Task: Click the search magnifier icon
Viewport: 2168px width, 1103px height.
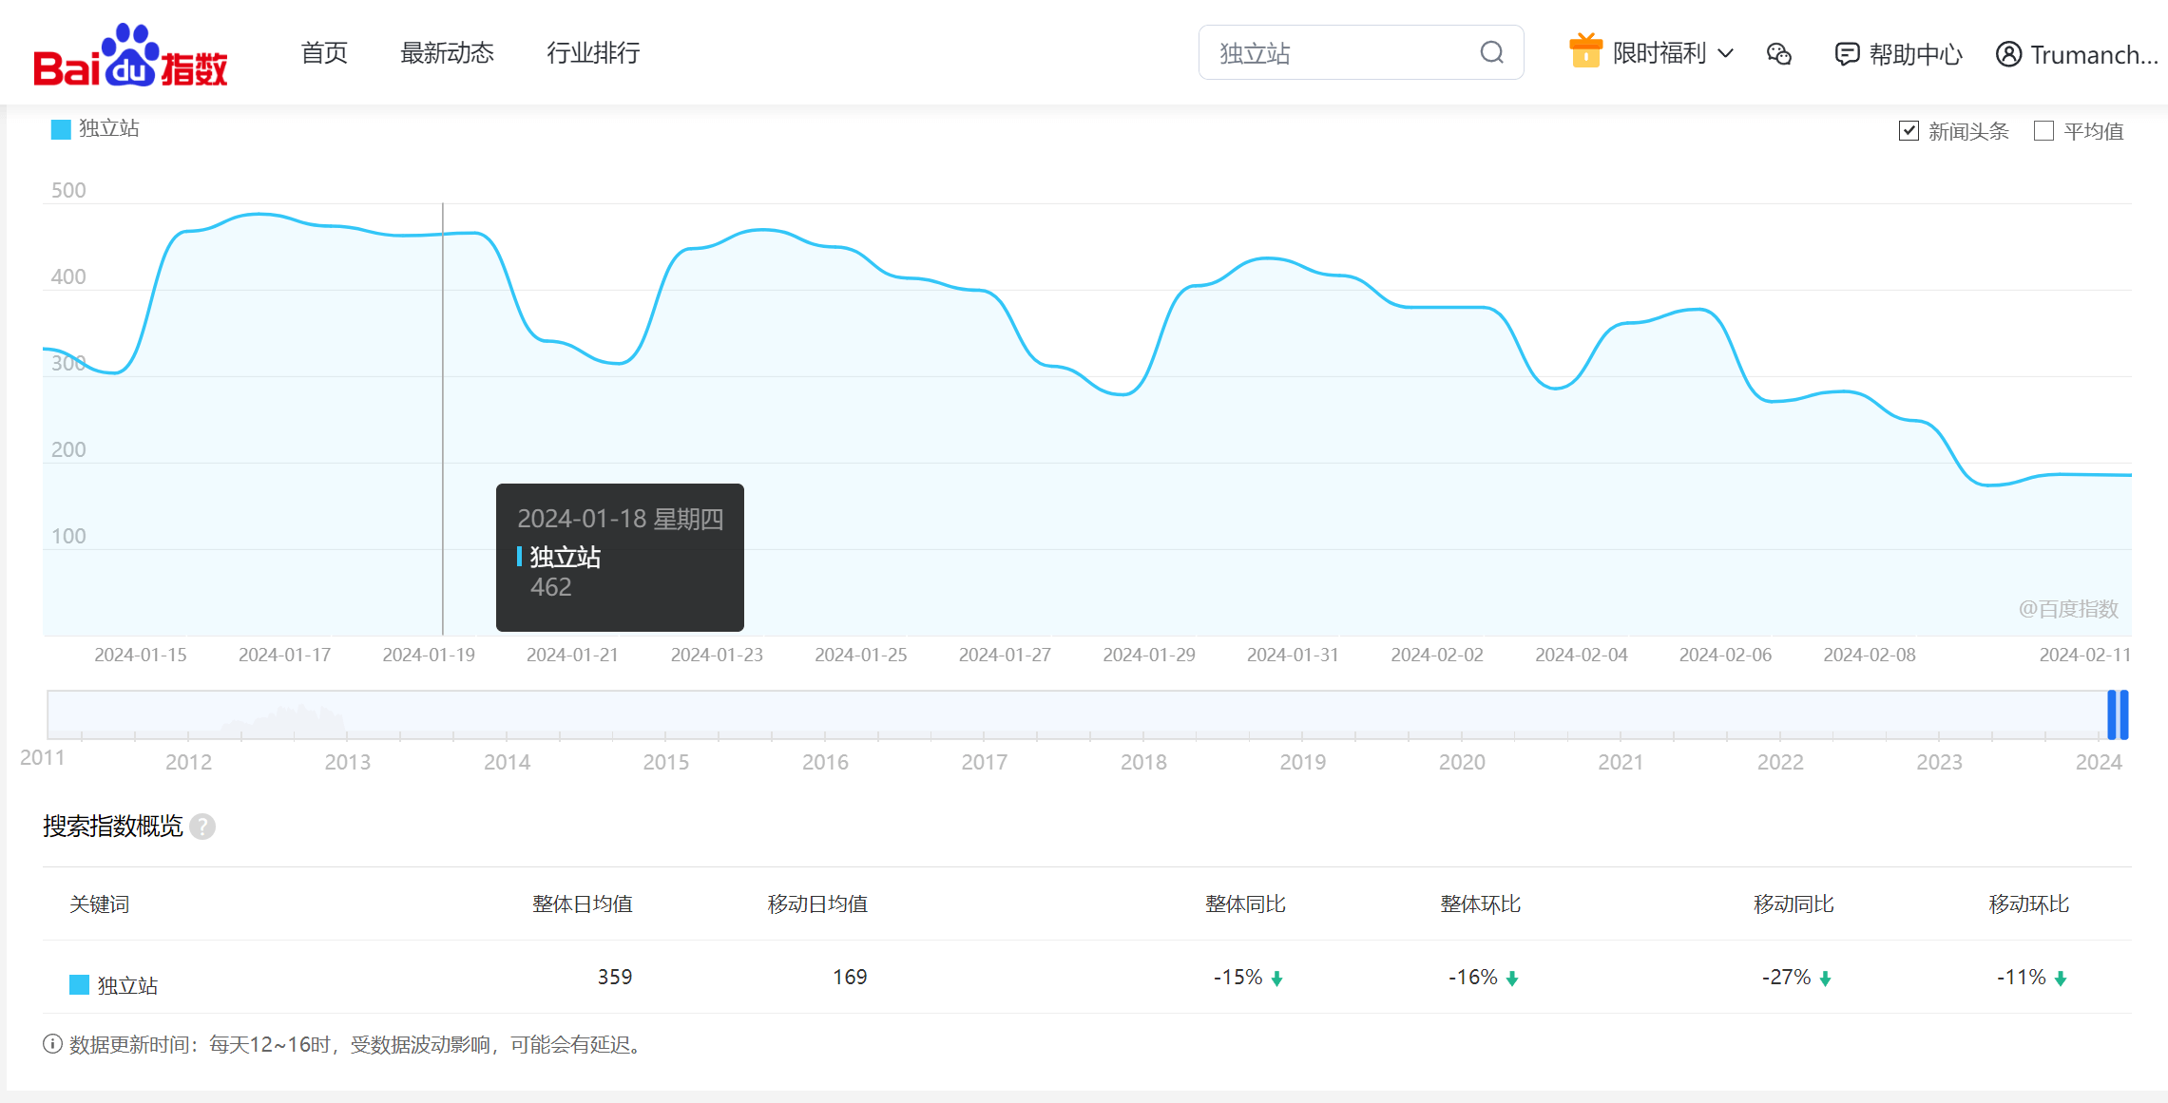Action: (1491, 52)
